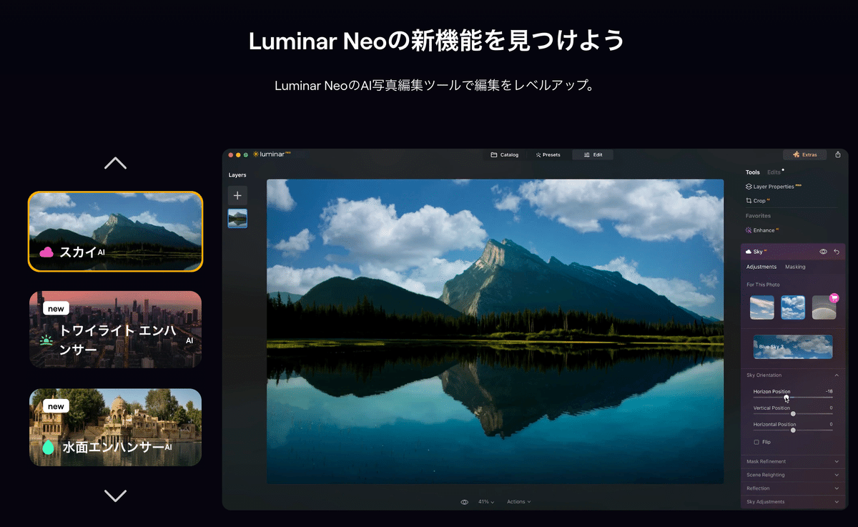This screenshot has height=527, width=858.
Task: Select the layer thumbnail in Layers panel
Action: (x=237, y=218)
